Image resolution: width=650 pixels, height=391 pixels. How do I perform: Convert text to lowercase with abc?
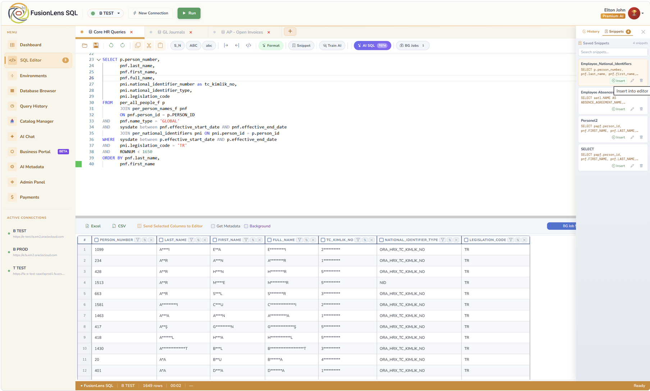209,46
